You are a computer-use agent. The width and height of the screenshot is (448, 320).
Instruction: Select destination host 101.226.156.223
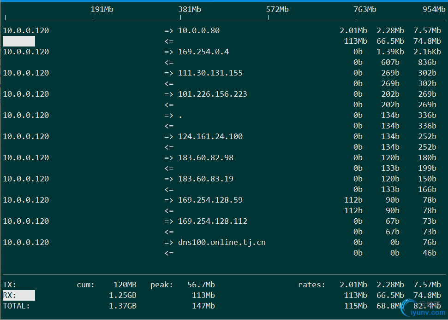(x=213, y=94)
